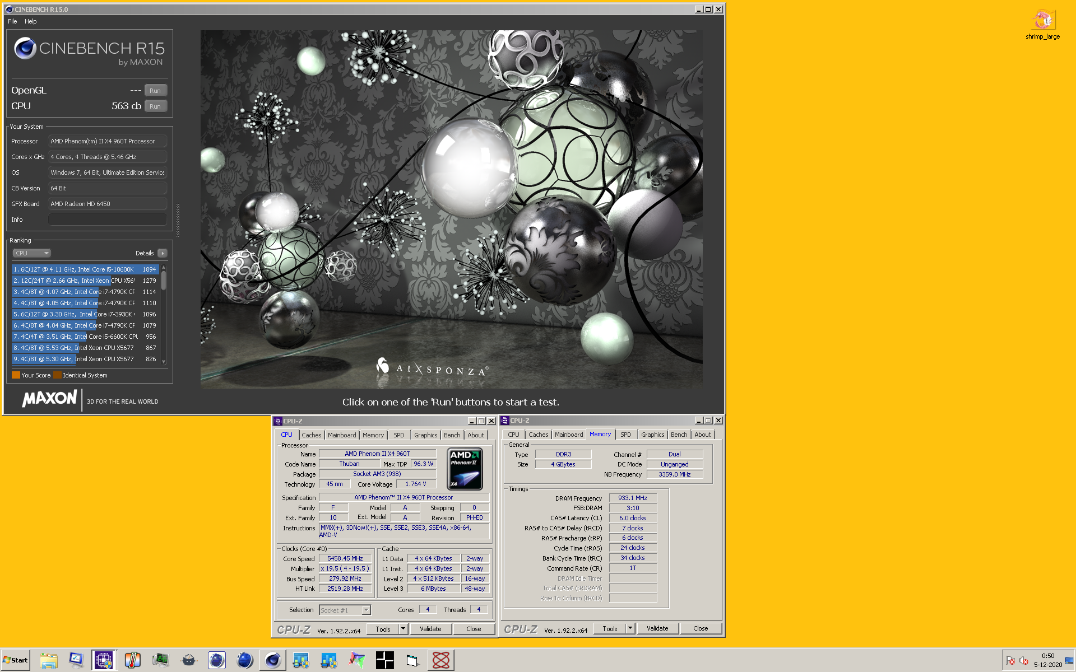Run the CPU benchmark test

(x=155, y=106)
